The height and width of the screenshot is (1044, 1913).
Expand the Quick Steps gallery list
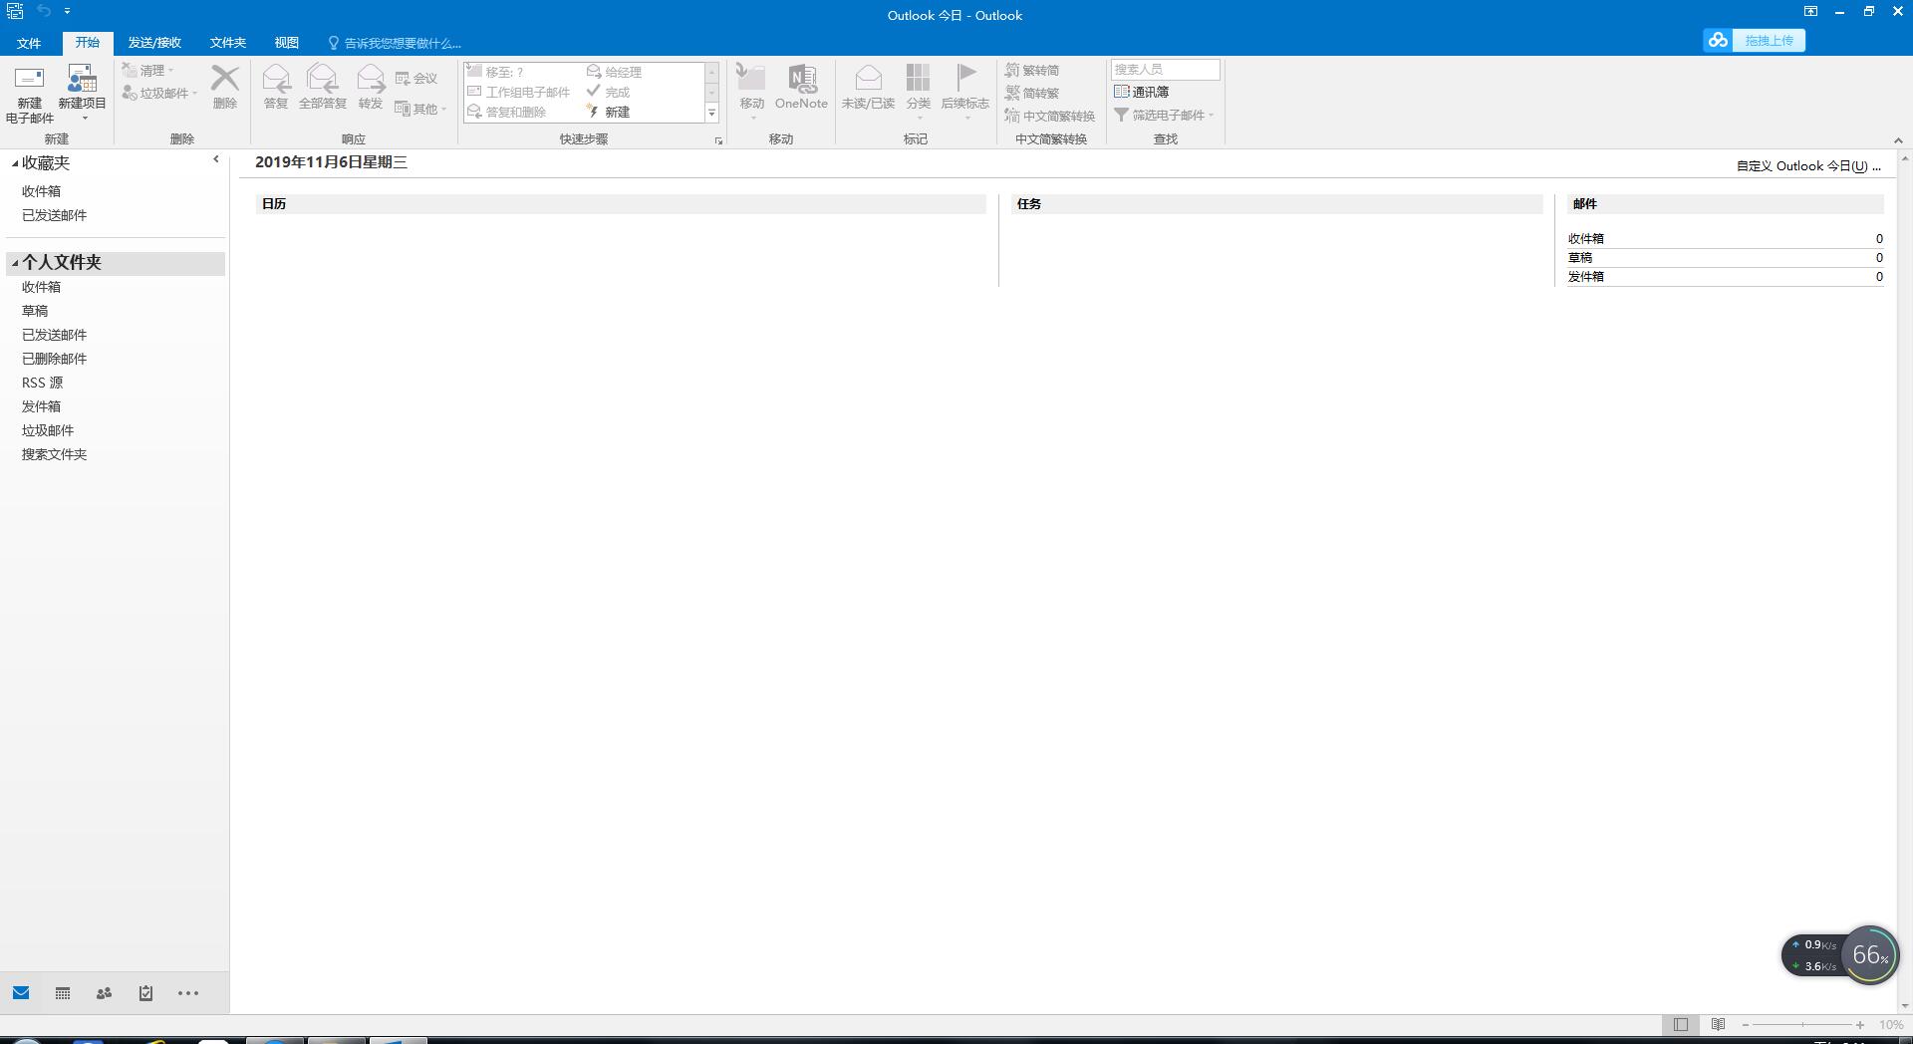(x=712, y=114)
